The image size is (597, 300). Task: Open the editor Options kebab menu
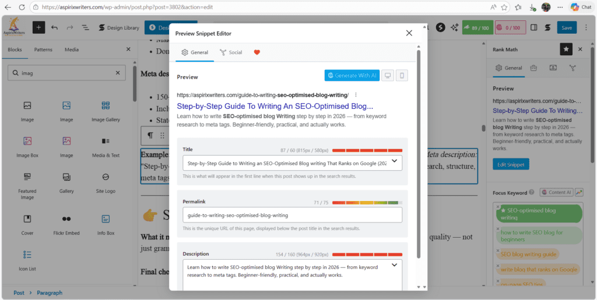(585, 27)
